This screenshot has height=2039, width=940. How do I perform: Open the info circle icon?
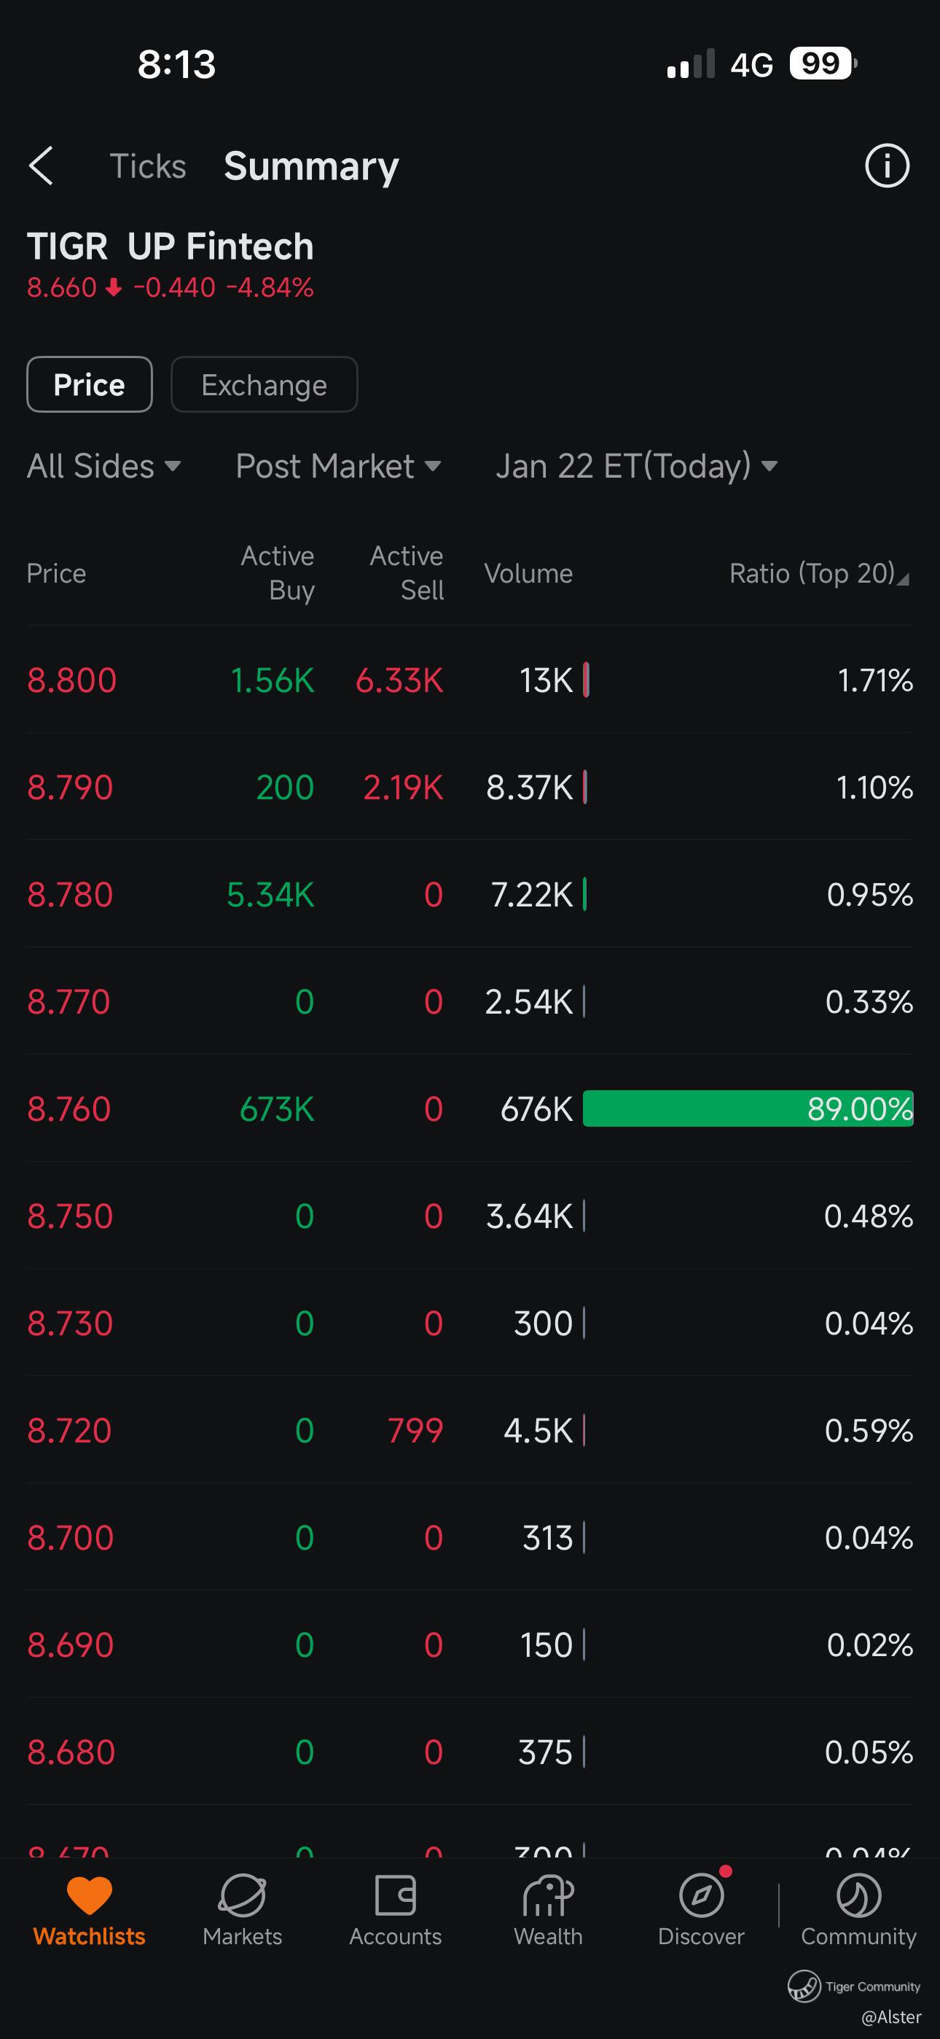[x=886, y=166]
